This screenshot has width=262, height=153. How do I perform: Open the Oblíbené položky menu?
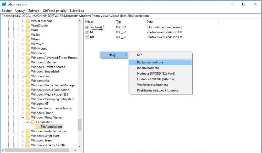click(x=54, y=11)
